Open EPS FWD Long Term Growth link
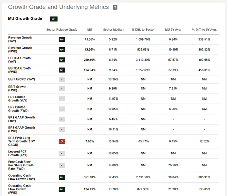 [x=22, y=141]
